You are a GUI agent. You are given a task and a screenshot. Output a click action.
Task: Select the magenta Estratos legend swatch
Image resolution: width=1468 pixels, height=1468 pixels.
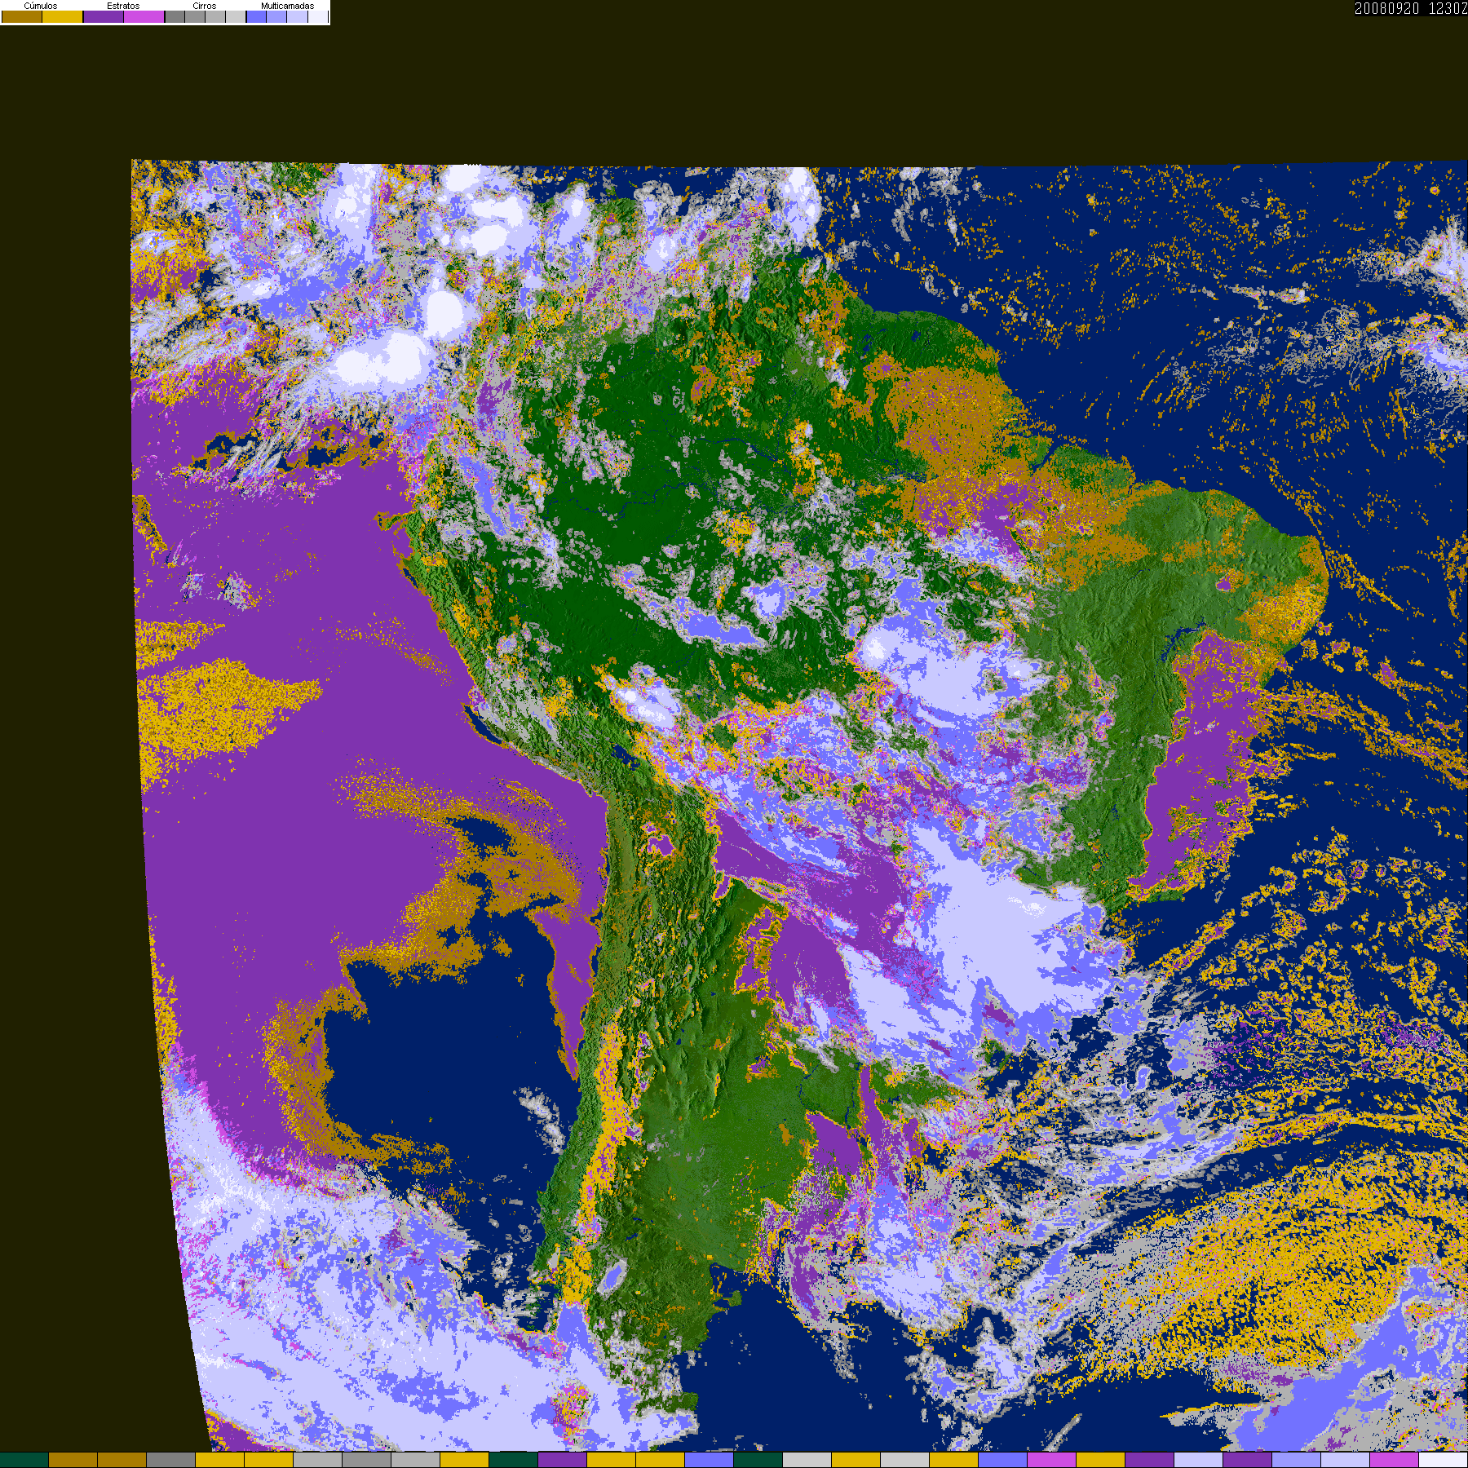point(144,16)
